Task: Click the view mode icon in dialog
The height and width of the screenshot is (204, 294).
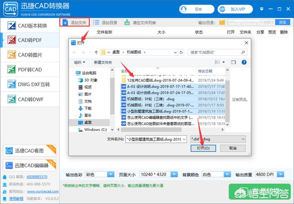Action: pyautogui.click(x=217, y=62)
